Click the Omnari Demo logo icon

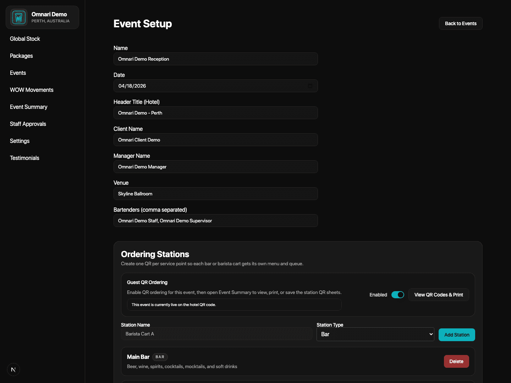click(19, 17)
